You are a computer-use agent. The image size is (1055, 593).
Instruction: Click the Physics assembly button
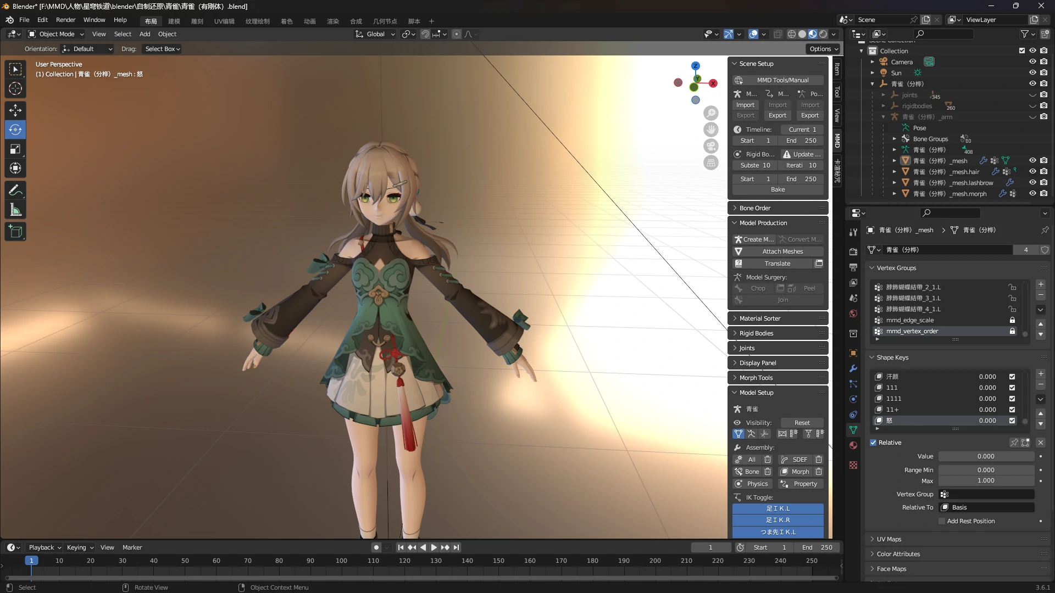click(x=752, y=484)
